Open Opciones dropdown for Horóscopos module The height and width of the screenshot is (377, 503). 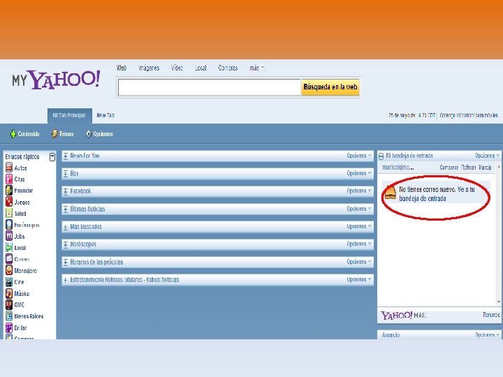coord(359,244)
